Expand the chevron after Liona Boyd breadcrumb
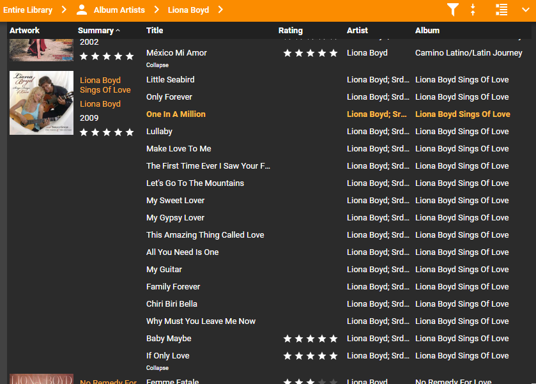536x384 pixels. point(220,10)
